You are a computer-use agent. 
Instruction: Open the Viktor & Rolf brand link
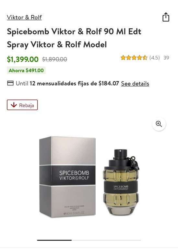pos(24,17)
